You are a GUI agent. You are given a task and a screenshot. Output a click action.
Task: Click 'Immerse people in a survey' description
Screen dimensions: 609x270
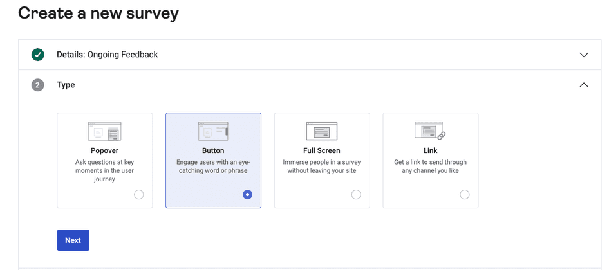click(x=322, y=166)
